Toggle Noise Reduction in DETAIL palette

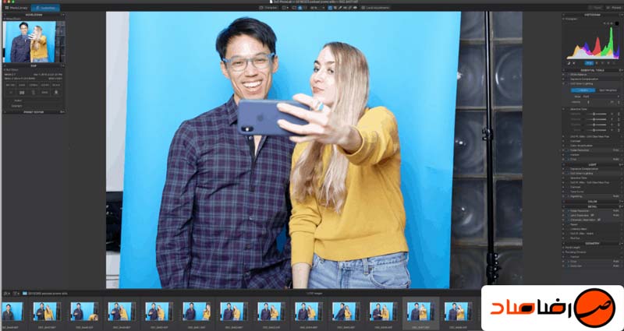tap(568, 211)
